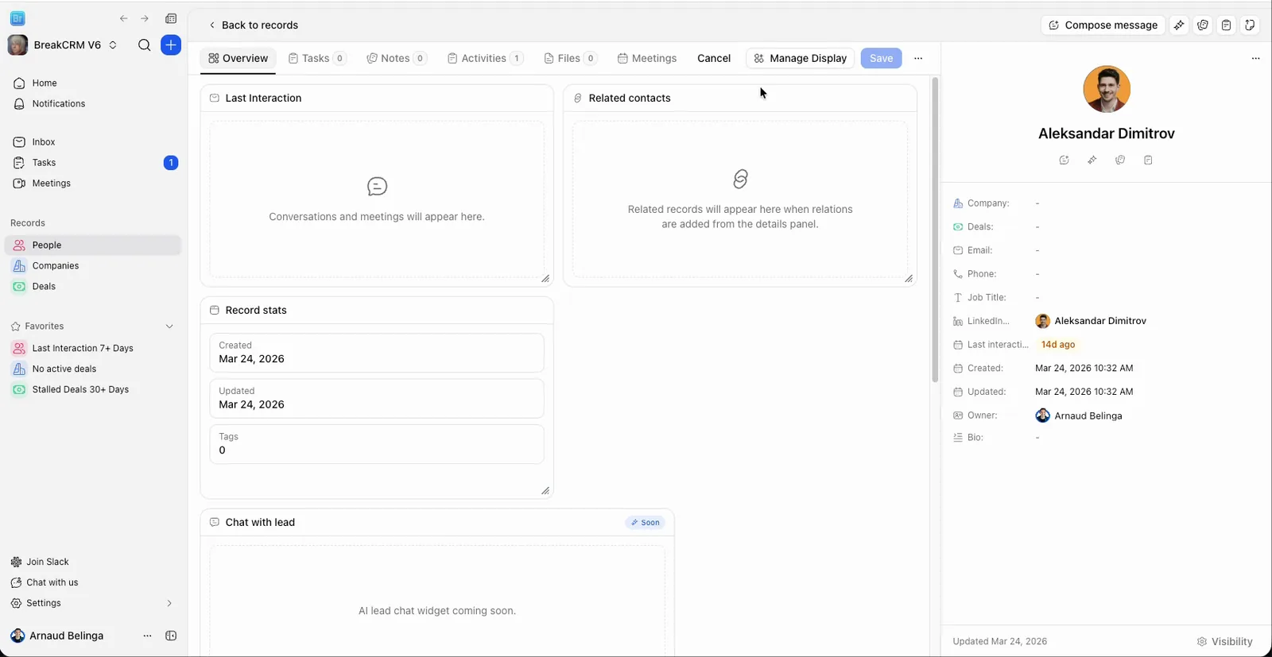Open the BreakCRM V6 workspace switcher

coord(62,45)
